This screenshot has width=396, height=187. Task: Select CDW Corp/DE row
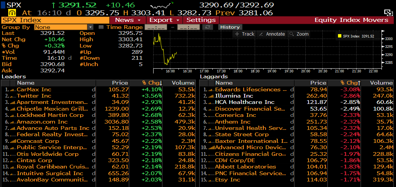pyautogui.click(x=297, y=161)
